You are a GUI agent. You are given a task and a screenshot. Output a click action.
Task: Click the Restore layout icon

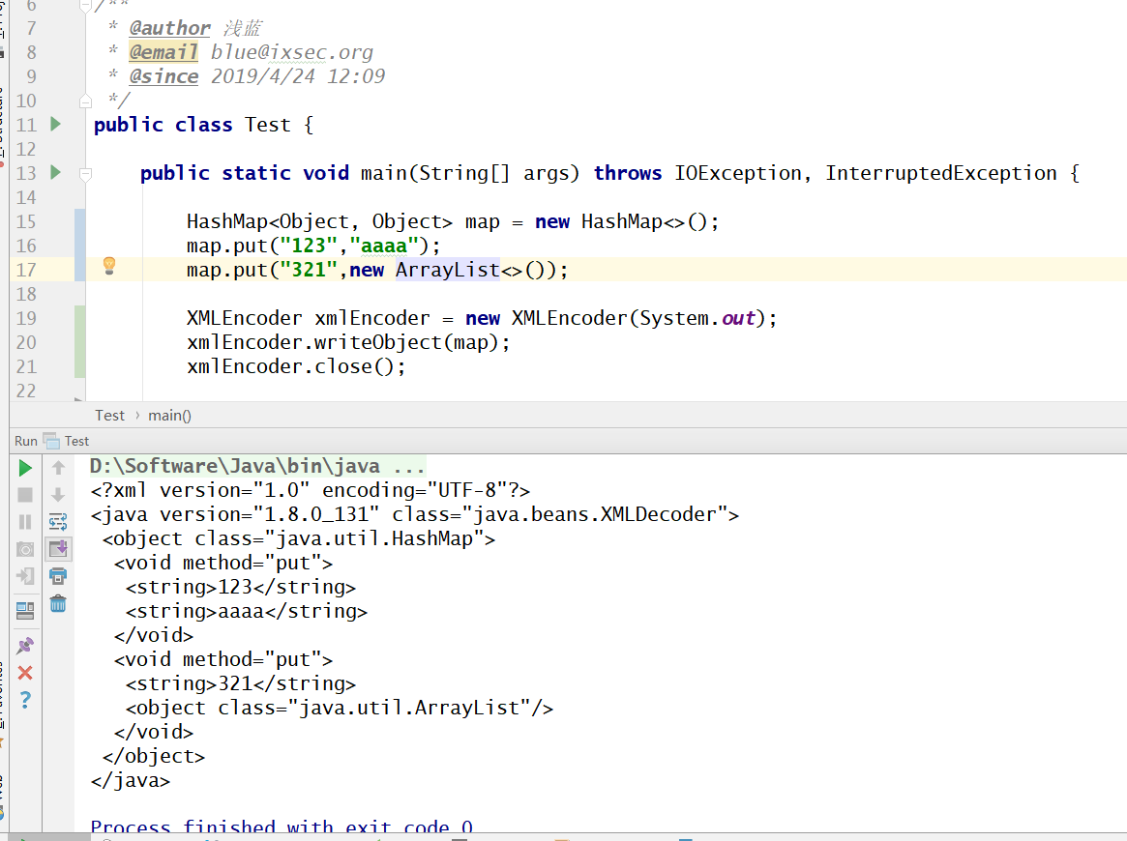(x=25, y=610)
